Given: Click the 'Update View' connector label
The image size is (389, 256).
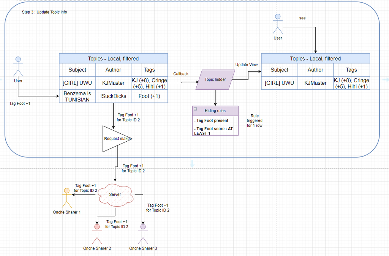Looking at the screenshot, I should [x=246, y=65].
